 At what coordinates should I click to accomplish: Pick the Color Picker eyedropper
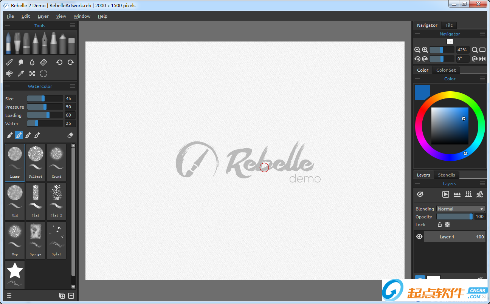point(21,74)
